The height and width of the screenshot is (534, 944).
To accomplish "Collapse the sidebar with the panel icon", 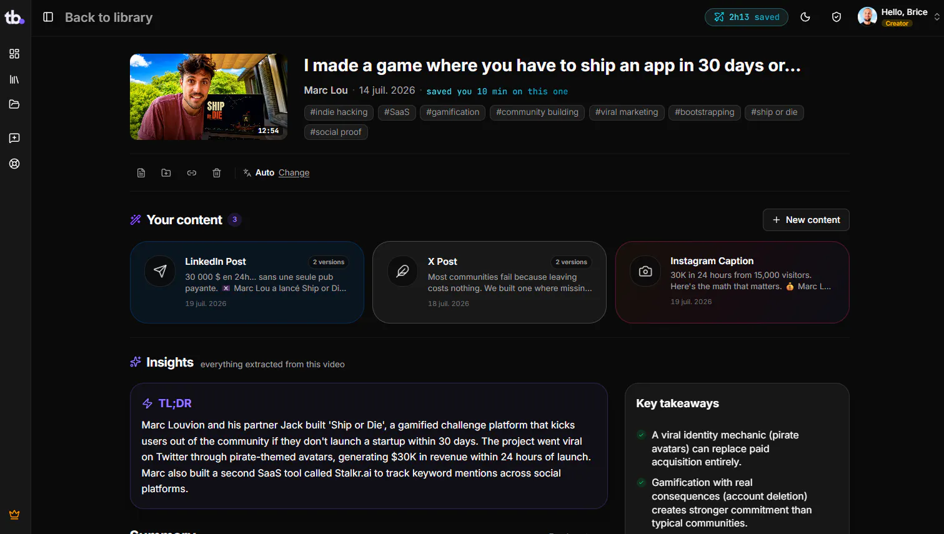I will [x=48, y=17].
